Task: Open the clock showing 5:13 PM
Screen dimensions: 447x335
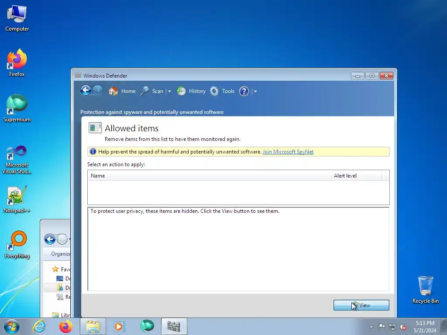Action: [x=425, y=327]
